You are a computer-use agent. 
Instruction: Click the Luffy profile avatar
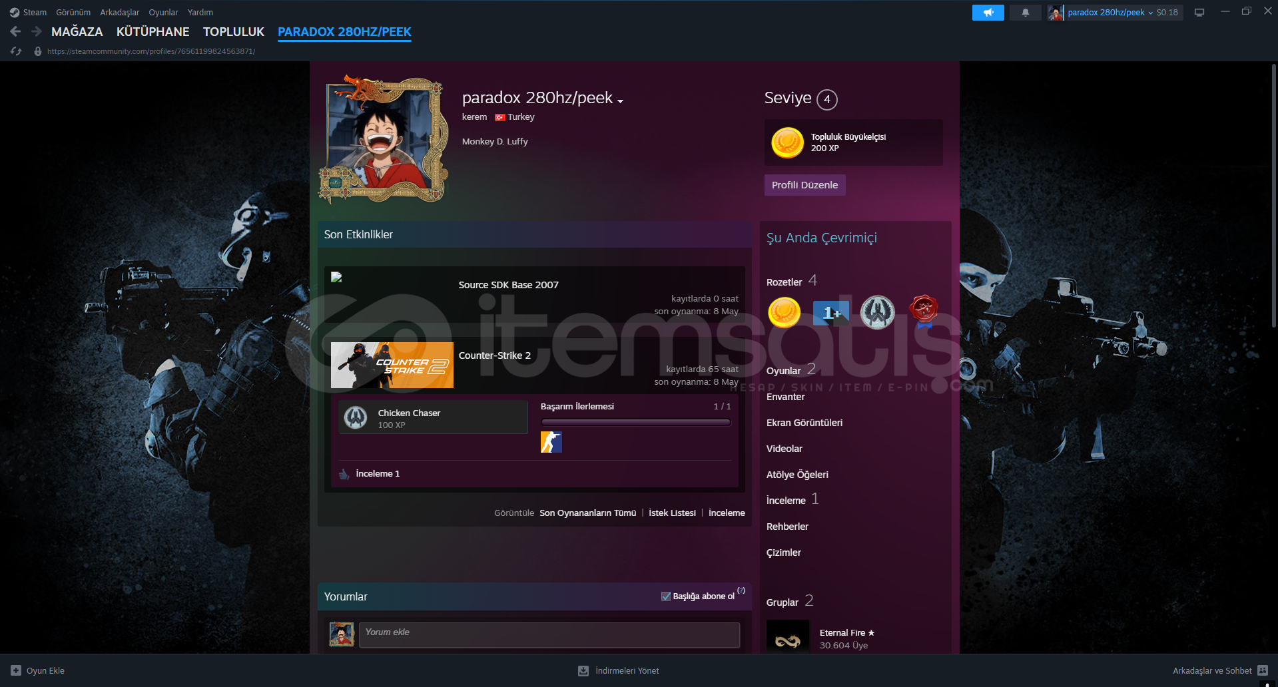(383, 140)
